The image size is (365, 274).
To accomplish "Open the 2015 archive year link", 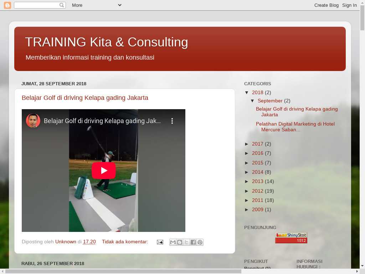I will 257,163.
